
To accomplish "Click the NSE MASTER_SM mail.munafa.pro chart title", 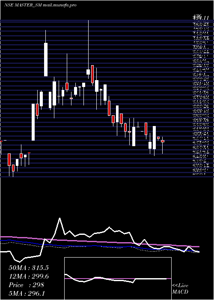I will point(40,5).
